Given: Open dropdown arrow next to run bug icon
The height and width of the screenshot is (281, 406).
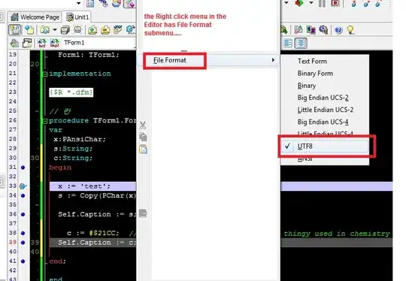Looking at the screenshot, I should click(311, 3).
